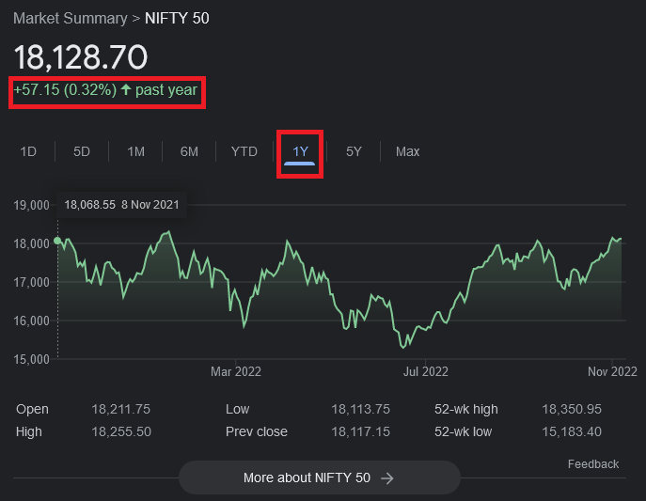Select the YTD tab

coord(244,151)
